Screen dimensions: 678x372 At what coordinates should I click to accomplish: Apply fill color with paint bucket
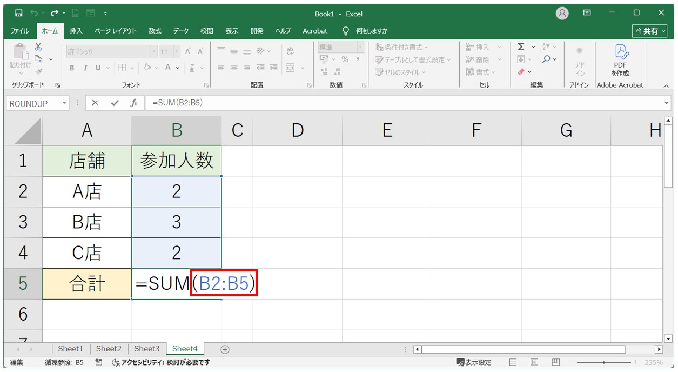click(147, 68)
